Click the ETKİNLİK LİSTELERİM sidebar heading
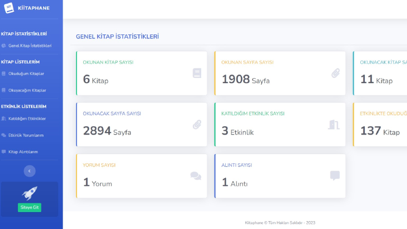This screenshot has width=407, height=229. (24, 106)
